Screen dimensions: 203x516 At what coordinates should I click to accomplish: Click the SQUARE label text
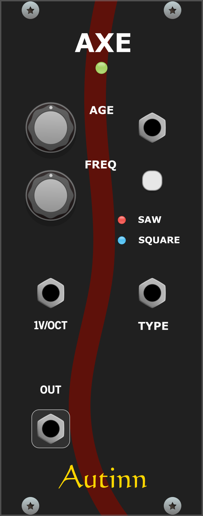click(159, 240)
